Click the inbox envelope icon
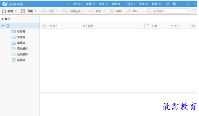 pos(14,31)
